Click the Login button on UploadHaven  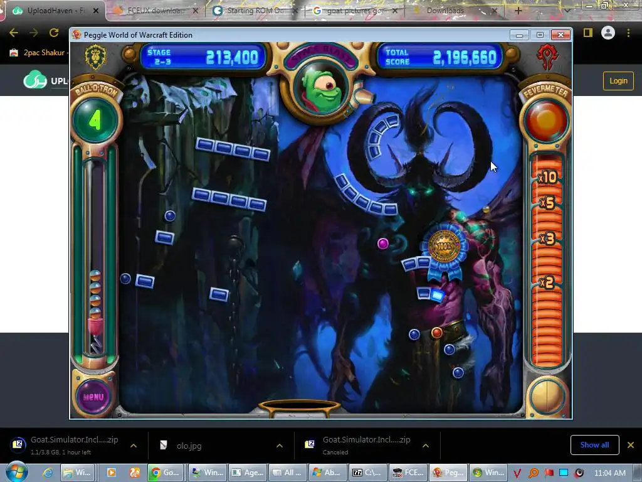[618, 81]
